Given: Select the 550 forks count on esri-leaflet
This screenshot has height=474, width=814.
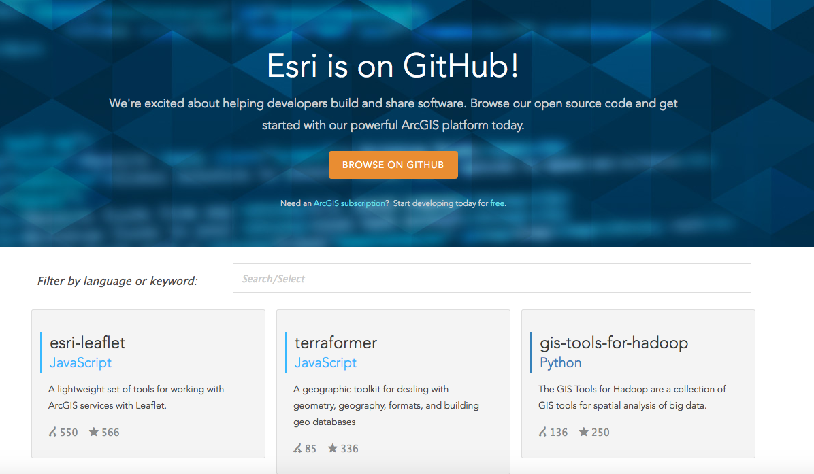Looking at the screenshot, I should tap(69, 433).
